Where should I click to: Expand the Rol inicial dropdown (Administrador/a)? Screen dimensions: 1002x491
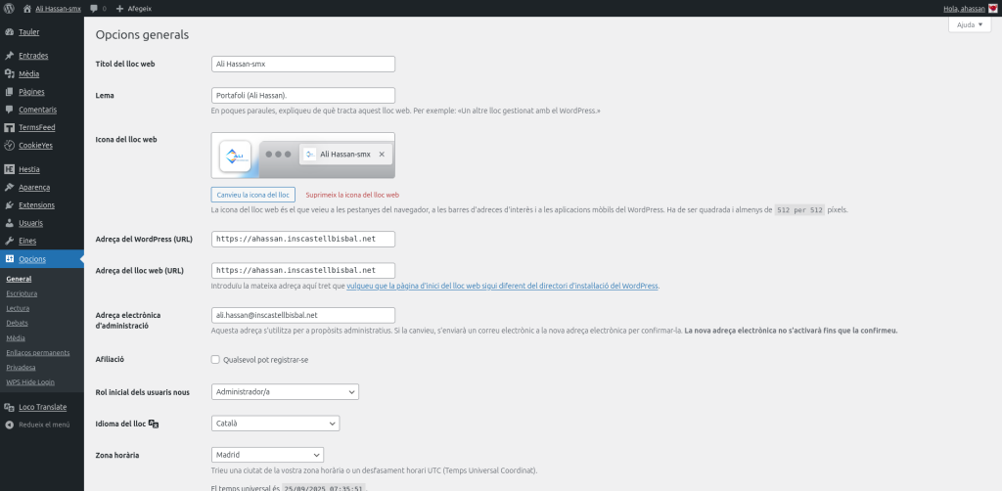pyautogui.click(x=285, y=392)
